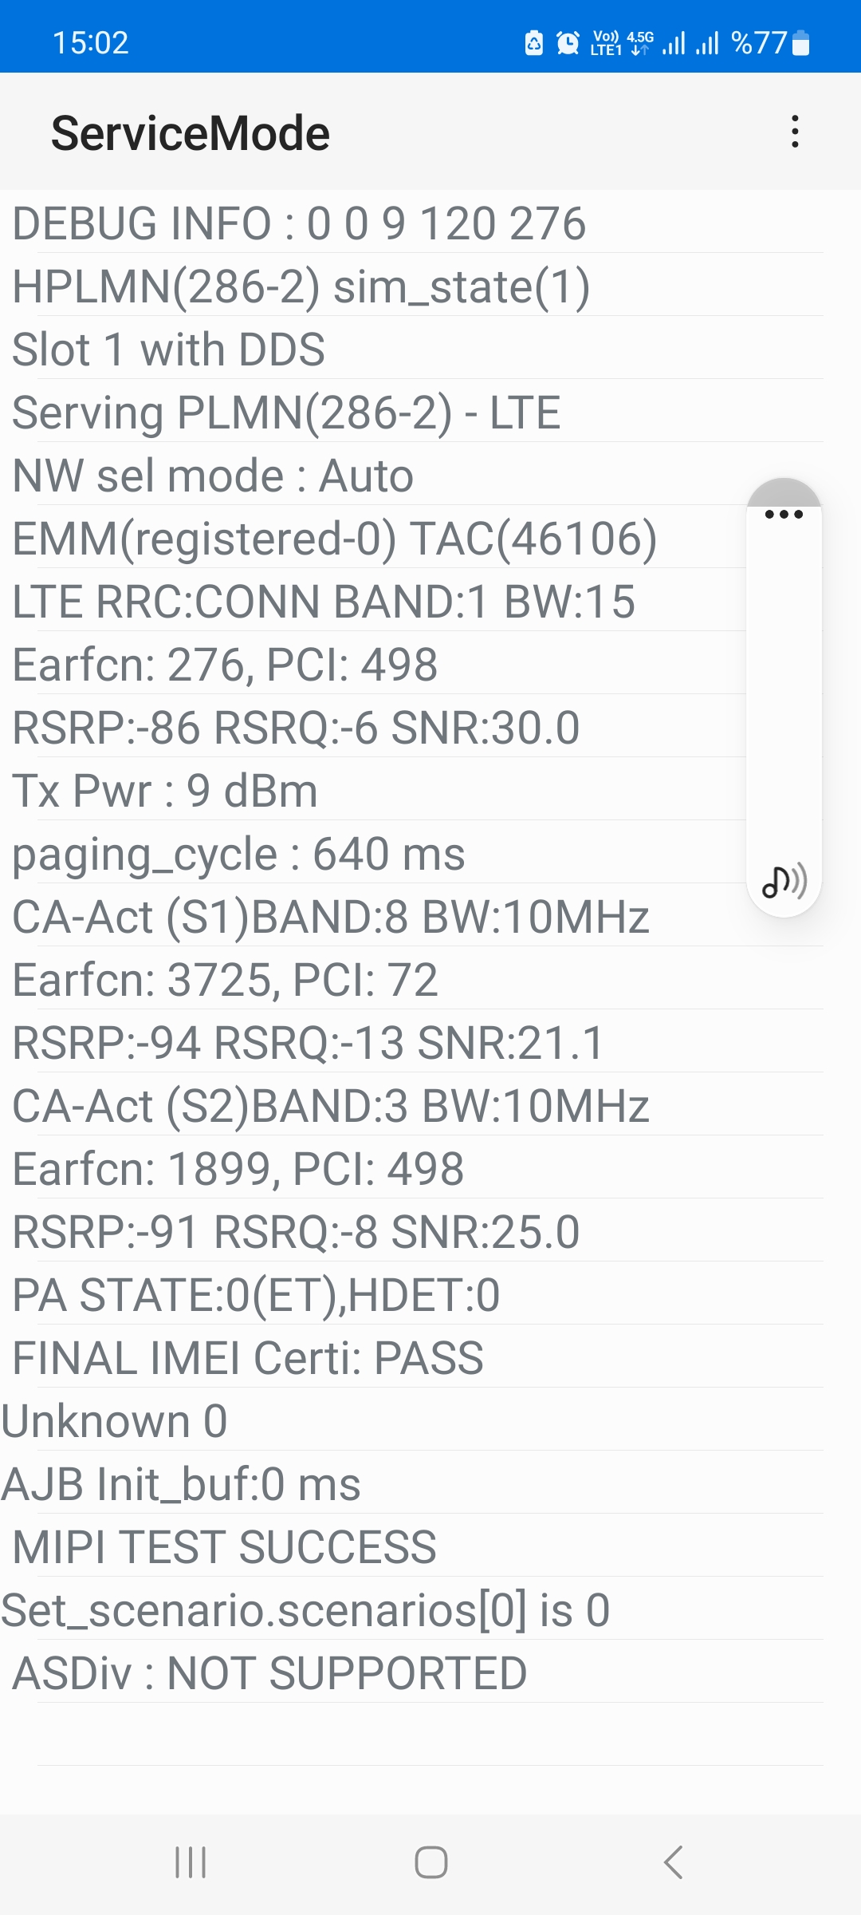861x1915 pixels.
Task: Tap the media volume music note icon
Action: (784, 881)
